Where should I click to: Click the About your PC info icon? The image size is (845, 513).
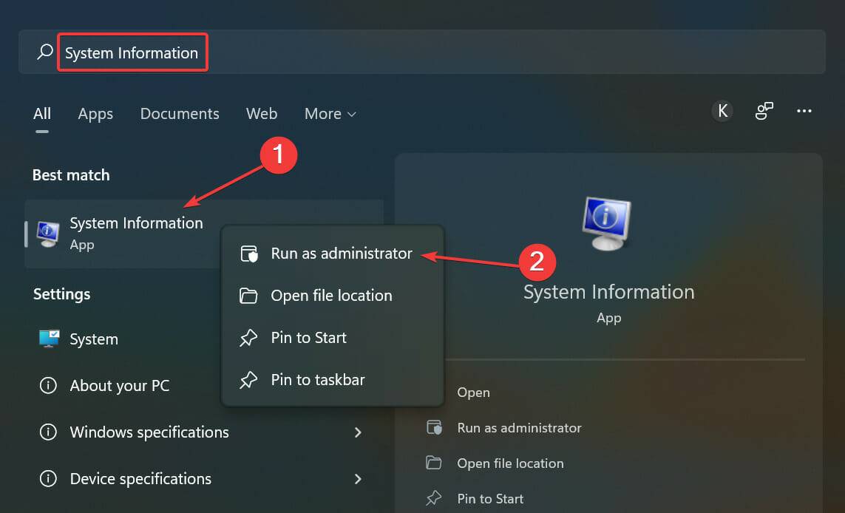48,385
